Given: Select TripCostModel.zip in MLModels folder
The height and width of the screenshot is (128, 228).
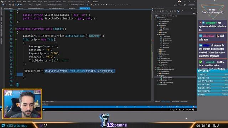Looking at the screenshot, I should click(168, 83).
